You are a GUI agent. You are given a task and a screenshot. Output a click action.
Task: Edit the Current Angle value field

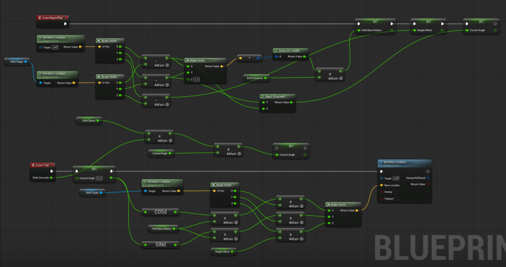click(98, 178)
